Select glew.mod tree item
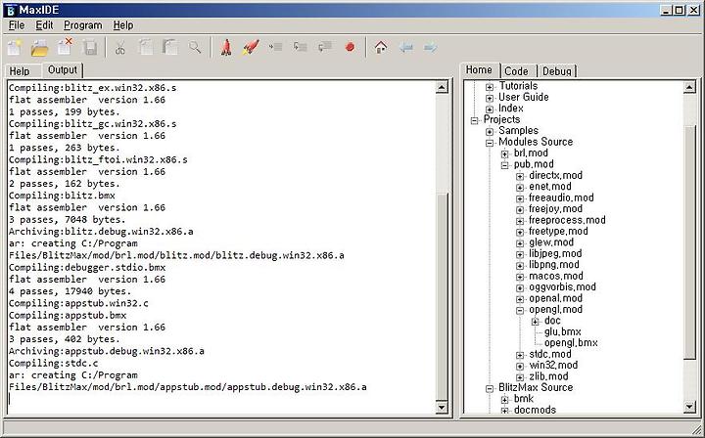705x438 pixels. tap(551, 242)
